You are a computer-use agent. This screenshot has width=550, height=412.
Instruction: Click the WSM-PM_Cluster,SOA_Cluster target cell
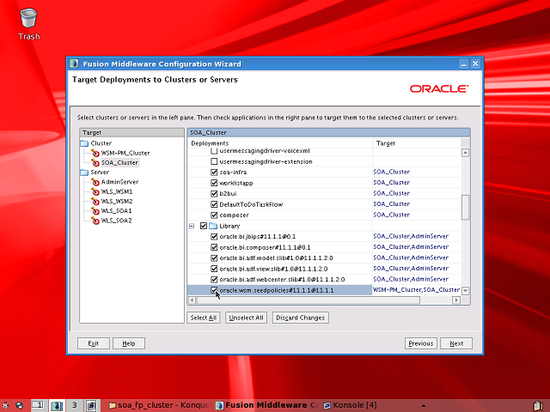pyautogui.click(x=417, y=290)
